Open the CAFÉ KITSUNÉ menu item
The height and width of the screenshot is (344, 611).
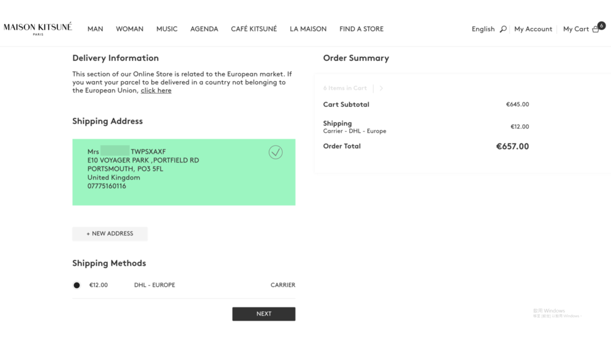[254, 29]
